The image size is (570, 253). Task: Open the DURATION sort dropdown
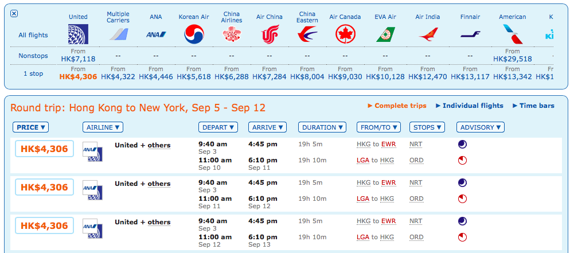[322, 127]
